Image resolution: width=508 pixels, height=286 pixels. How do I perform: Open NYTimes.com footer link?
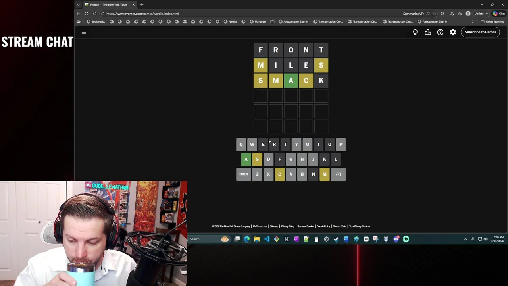pos(260,226)
